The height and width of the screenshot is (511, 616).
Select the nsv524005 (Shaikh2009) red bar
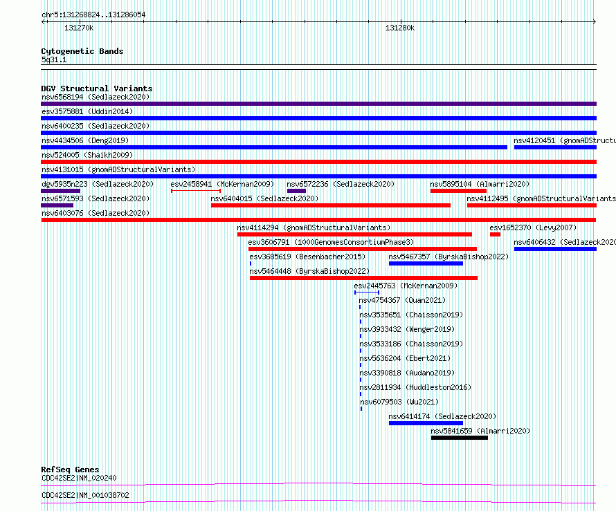(318, 162)
